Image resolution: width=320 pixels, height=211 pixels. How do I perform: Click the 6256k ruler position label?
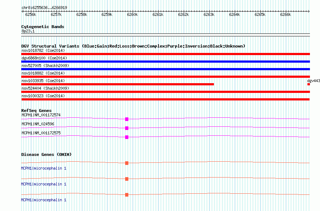coord(31,14)
